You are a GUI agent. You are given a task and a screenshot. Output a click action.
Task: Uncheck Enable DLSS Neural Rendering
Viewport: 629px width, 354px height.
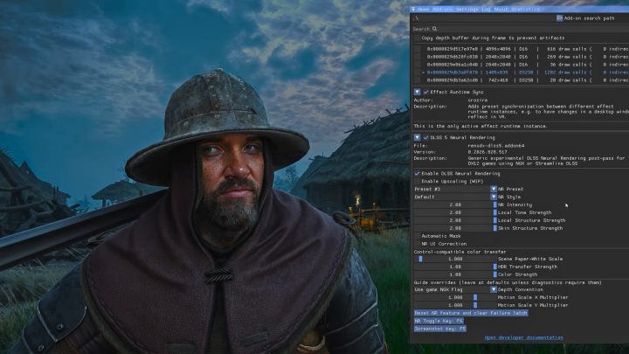418,173
